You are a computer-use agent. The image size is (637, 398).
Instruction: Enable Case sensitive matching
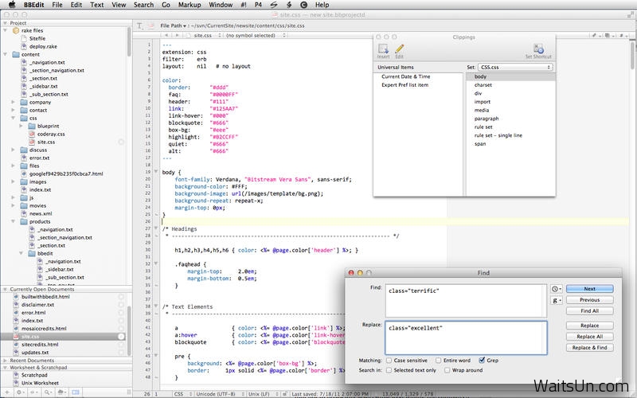coord(389,361)
